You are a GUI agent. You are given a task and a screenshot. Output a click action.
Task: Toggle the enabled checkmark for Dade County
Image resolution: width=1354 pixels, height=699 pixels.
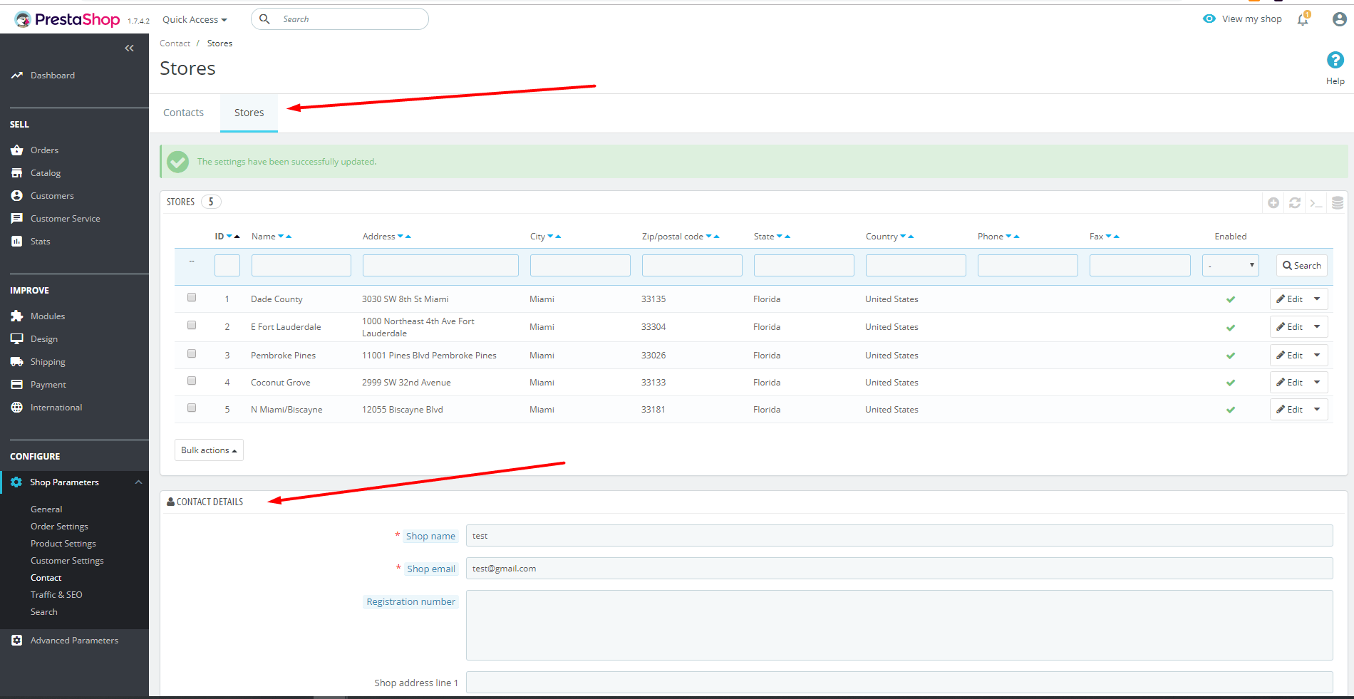pos(1230,299)
